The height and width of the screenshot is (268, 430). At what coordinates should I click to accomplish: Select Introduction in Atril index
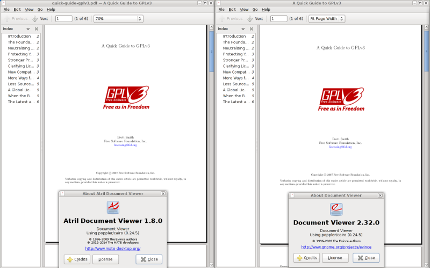(21, 36)
